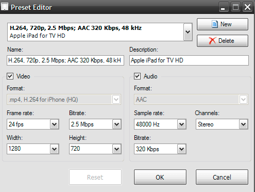Screen dimensions: 255x192
Task: Uncheck the Video checkbox
Action: (10, 76)
